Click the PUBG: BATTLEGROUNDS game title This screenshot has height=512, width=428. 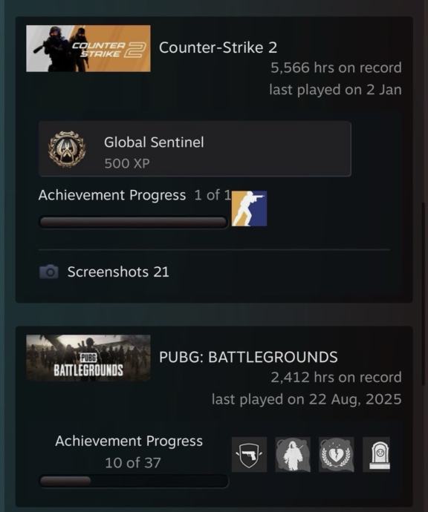[x=248, y=357]
